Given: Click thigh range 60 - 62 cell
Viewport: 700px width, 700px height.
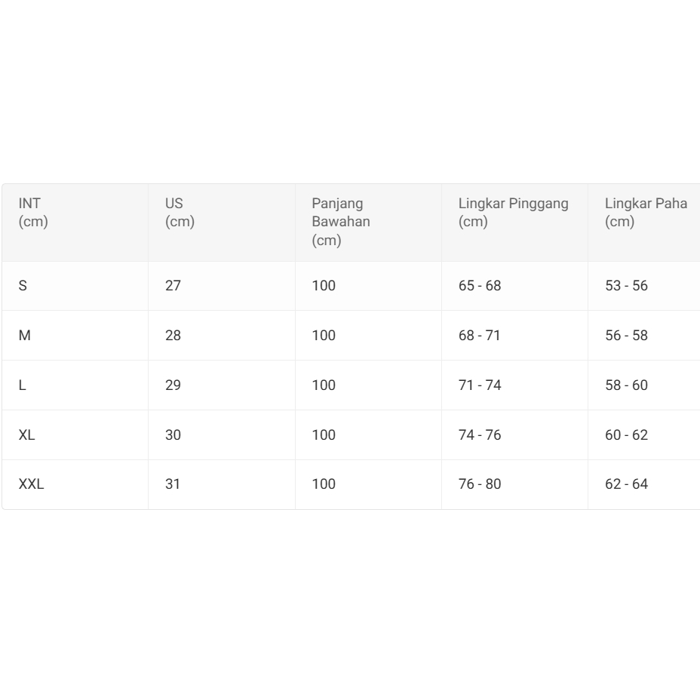Looking at the screenshot, I should tap(626, 435).
